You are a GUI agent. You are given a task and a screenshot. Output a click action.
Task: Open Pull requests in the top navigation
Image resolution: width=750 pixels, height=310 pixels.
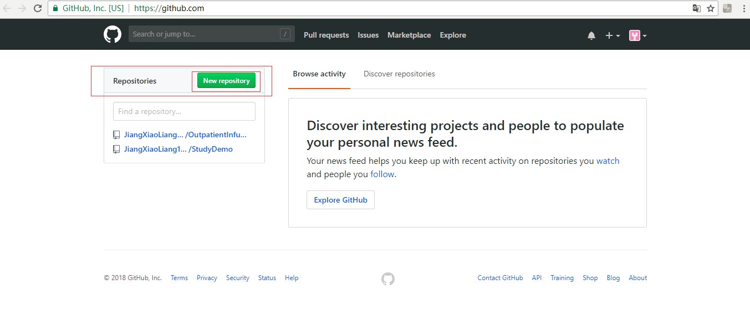[x=326, y=35]
